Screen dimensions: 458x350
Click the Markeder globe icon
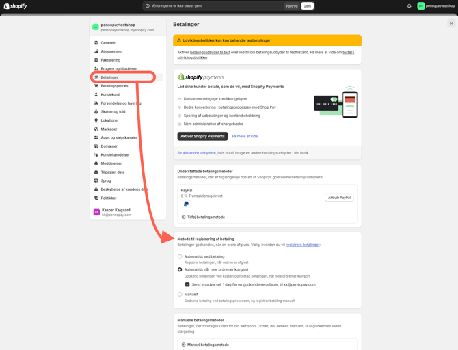(x=96, y=129)
